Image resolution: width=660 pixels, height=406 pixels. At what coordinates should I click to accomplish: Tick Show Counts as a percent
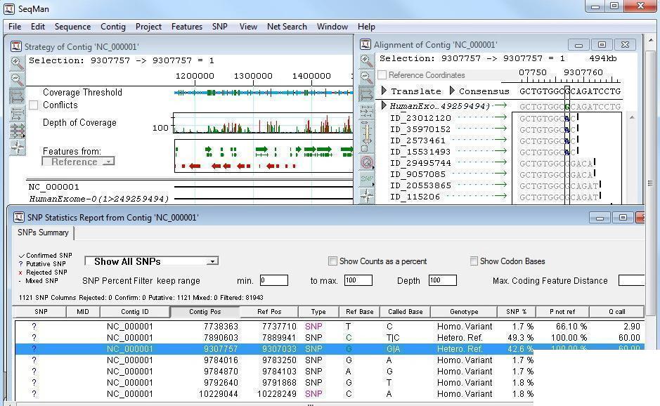pos(332,261)
